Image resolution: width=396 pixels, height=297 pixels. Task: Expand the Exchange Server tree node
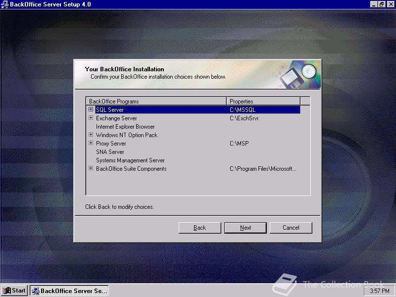tap(91, 118)
